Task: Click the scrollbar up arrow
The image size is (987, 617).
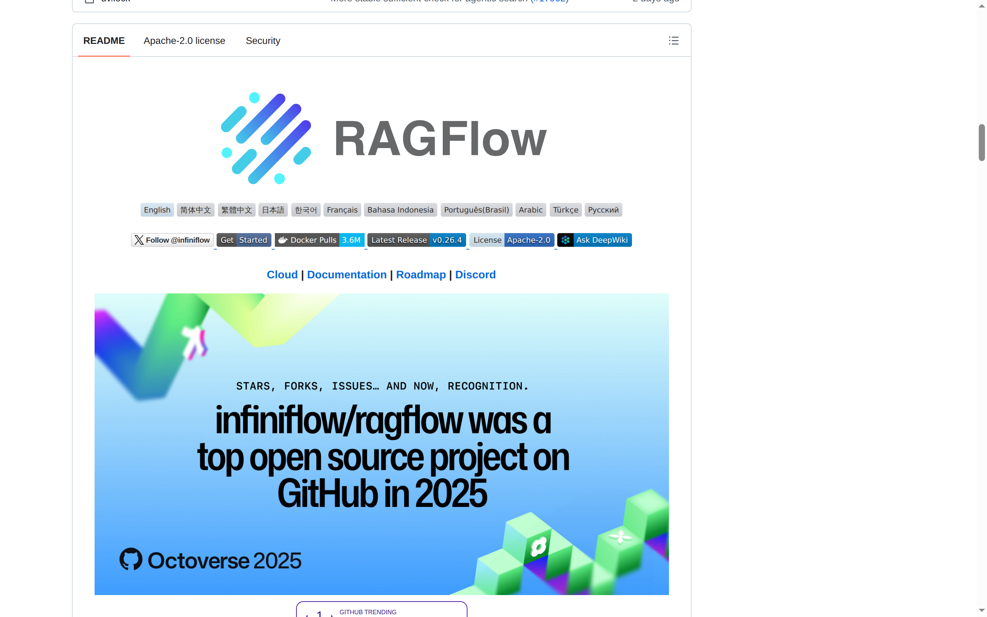Action: pos(982,6)
